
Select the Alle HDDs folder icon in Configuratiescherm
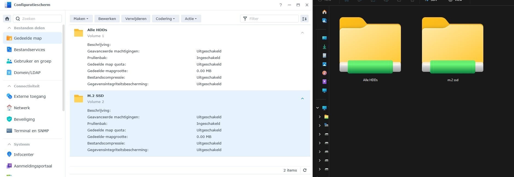tap(79, 33)
